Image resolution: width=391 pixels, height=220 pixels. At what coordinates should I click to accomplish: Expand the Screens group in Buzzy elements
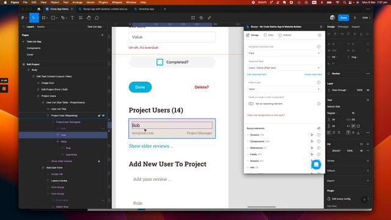(248, 135)
